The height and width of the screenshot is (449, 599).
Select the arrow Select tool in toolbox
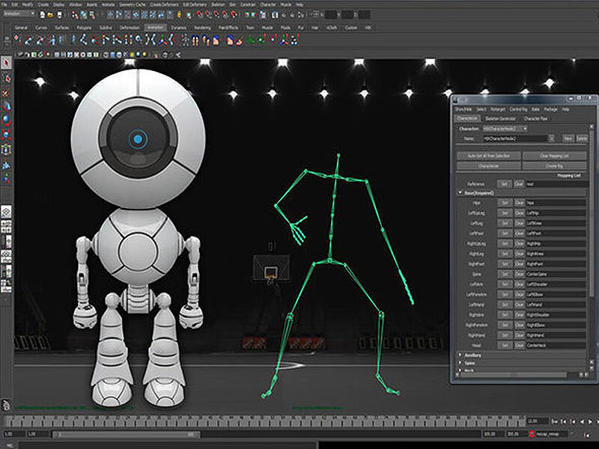[6, 63]
